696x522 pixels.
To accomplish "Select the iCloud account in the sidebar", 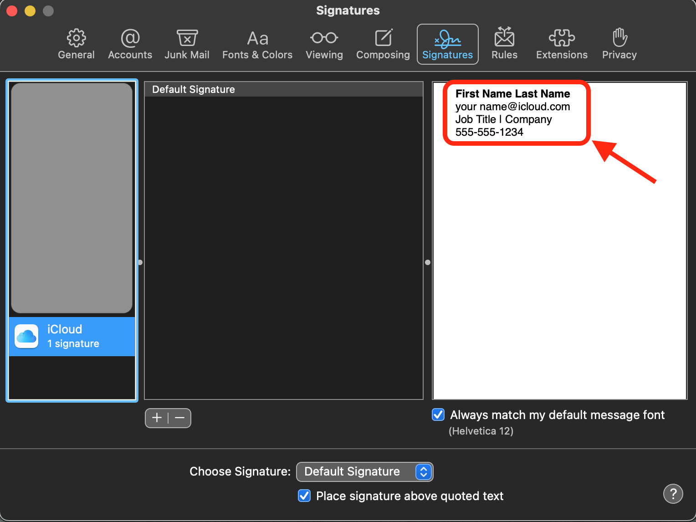I will tap(72, 336).
